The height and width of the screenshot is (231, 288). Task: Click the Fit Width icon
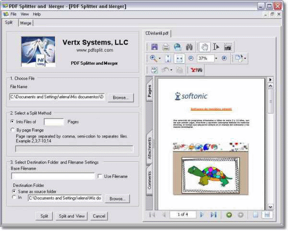[179, 58]
